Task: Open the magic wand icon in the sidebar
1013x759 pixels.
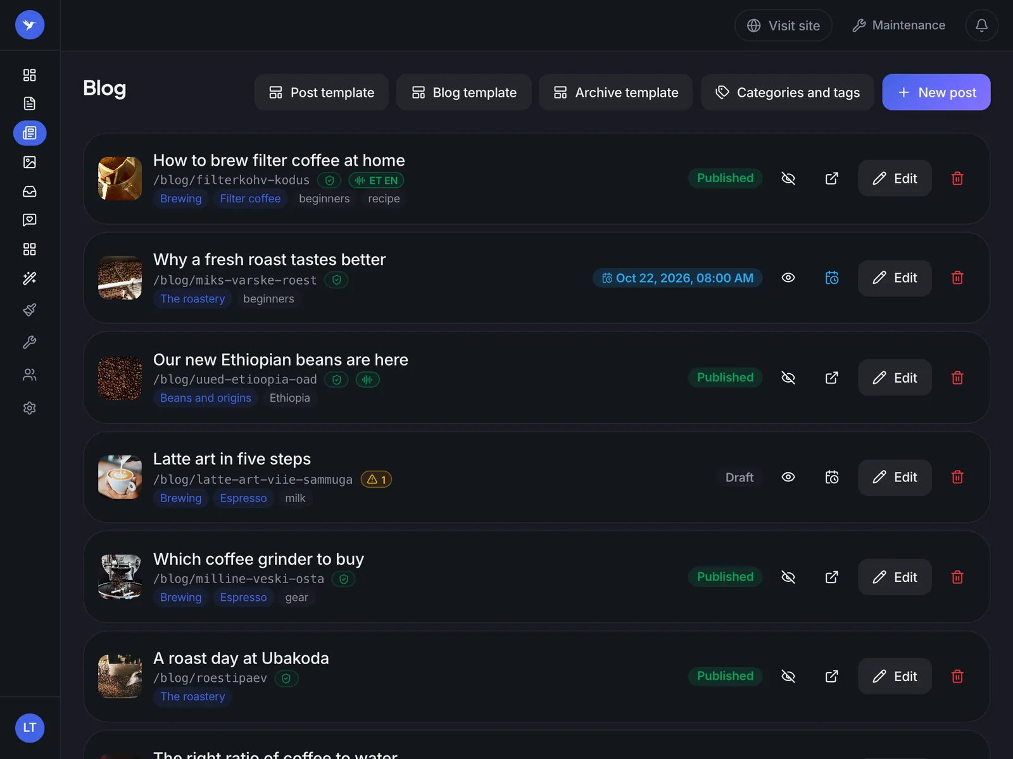Action: 30,278
